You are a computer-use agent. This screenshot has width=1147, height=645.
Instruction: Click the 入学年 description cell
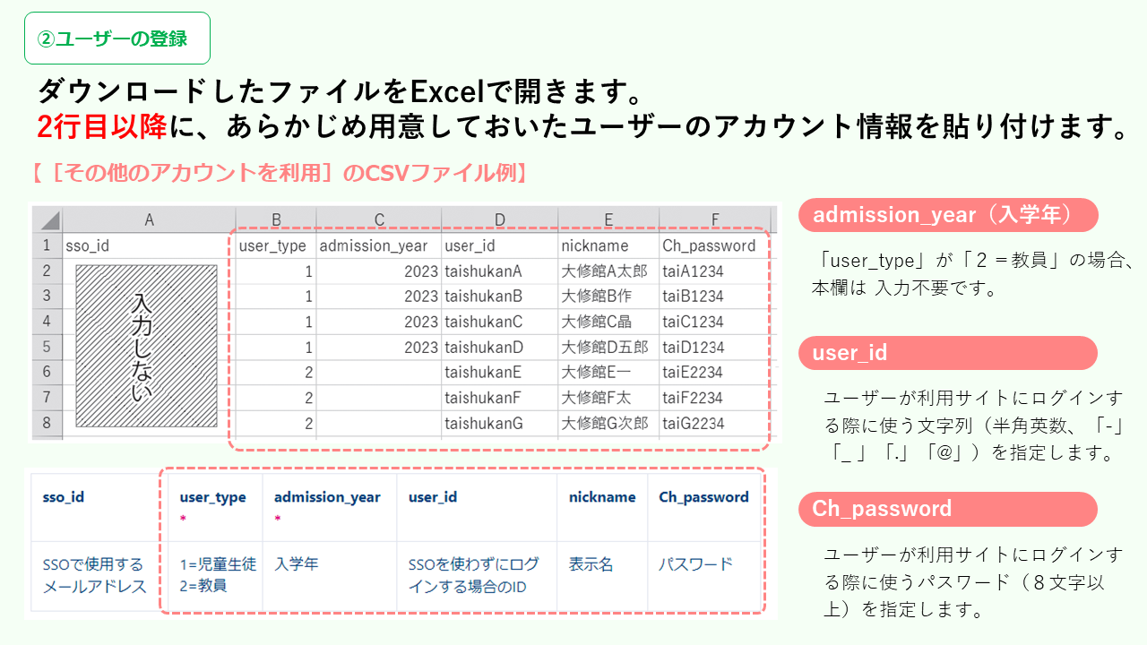(297, 564)
